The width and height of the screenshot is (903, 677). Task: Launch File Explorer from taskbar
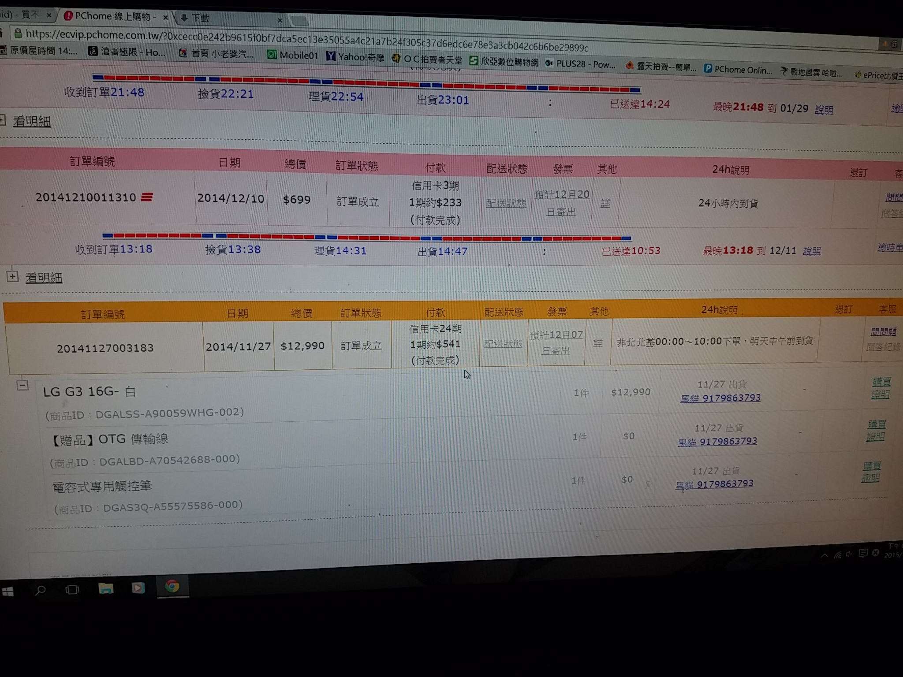(106, 588)
